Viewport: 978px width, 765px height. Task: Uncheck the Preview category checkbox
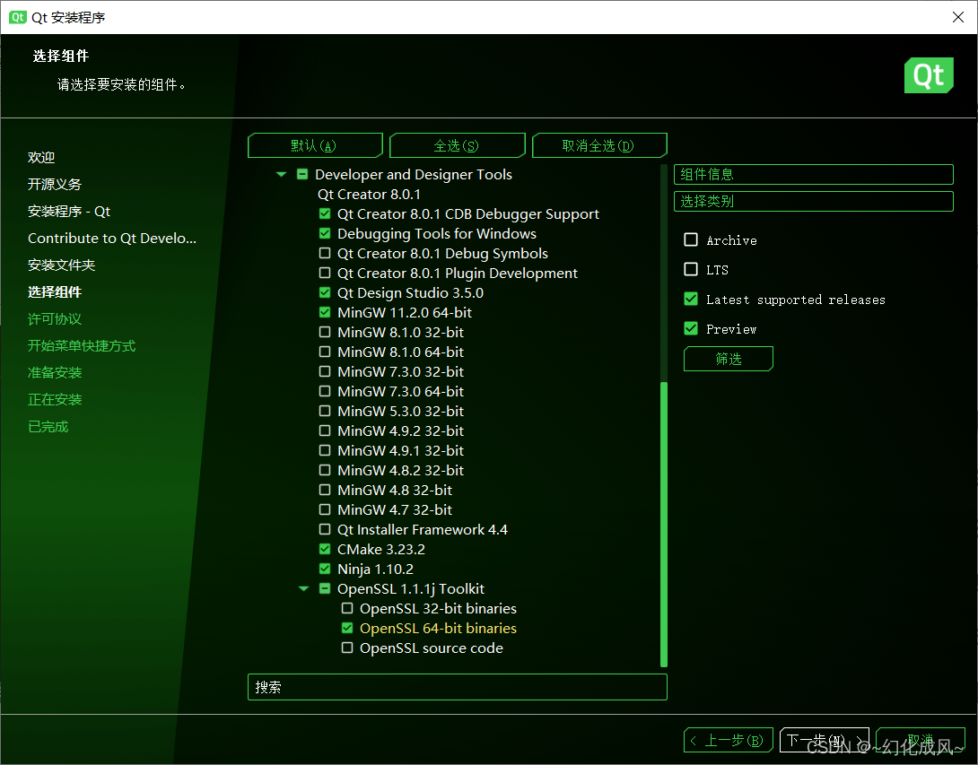coord(691,329)
